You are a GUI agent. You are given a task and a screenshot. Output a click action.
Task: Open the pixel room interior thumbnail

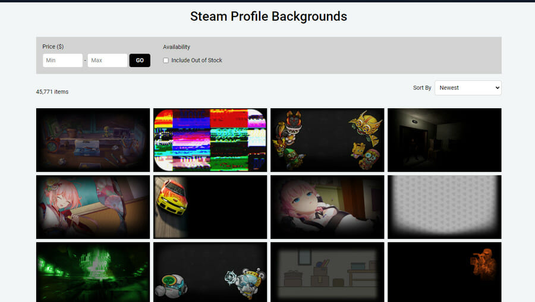point(327,272)
